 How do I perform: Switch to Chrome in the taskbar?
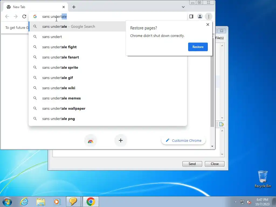point(91,202)
